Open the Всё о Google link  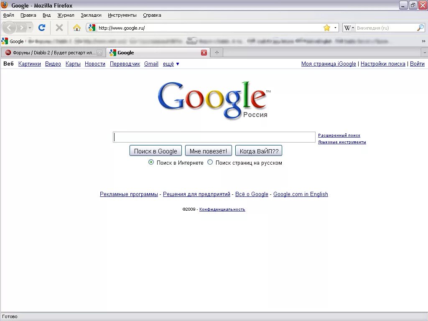[252, 194]
